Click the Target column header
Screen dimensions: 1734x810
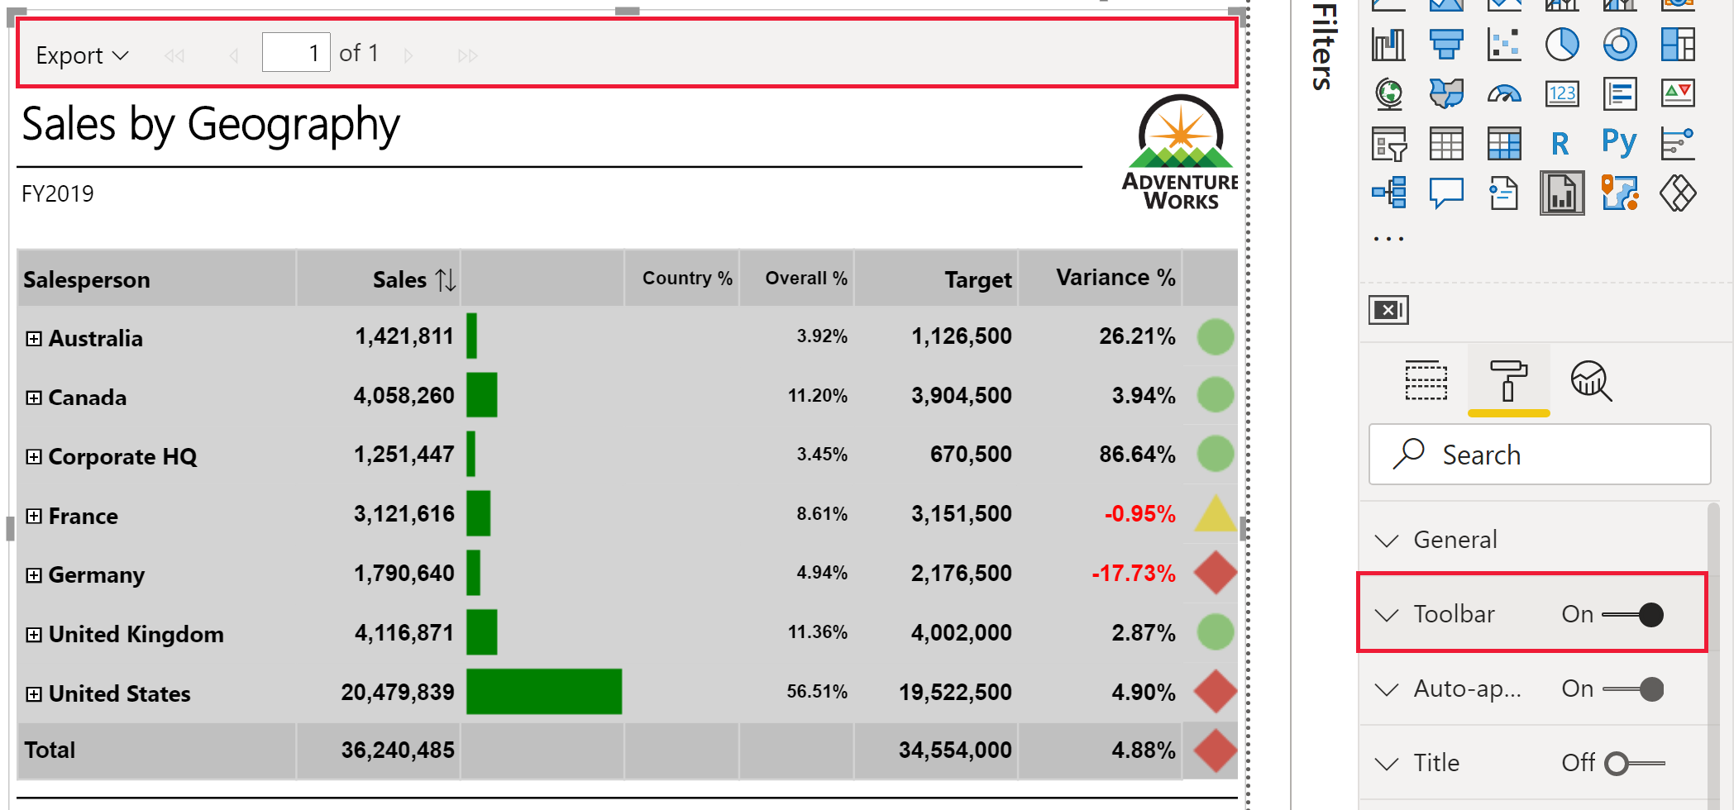click(936, 279)
